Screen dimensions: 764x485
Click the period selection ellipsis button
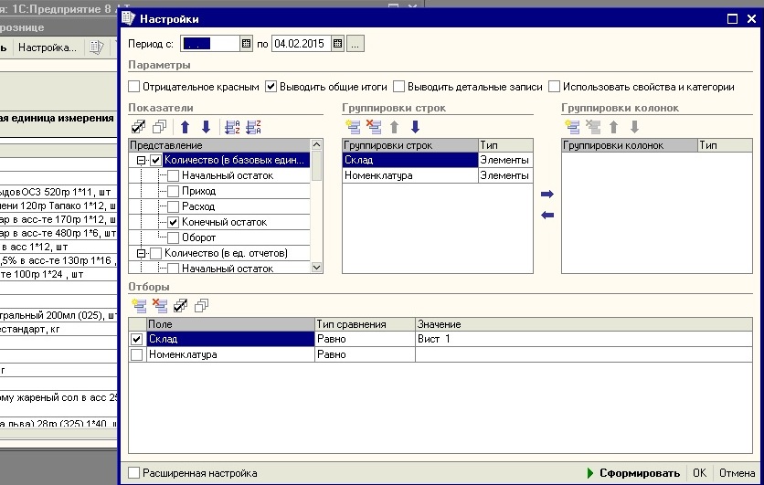pos(355,44)
